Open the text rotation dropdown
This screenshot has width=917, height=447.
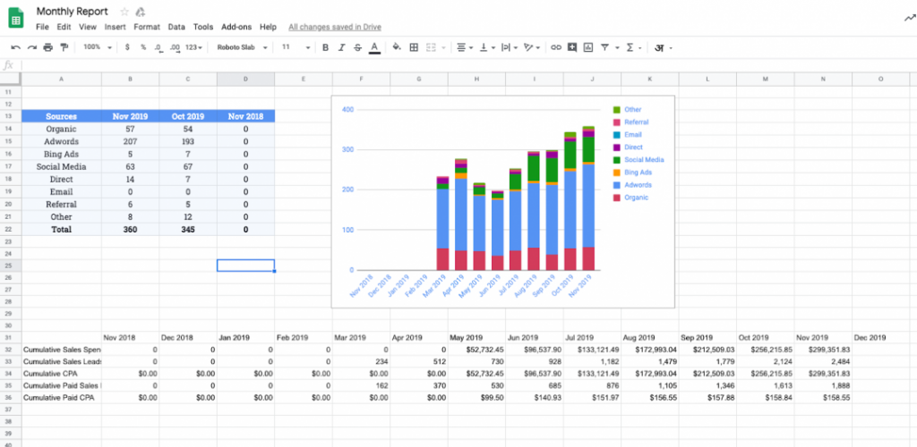pos(532,47)
